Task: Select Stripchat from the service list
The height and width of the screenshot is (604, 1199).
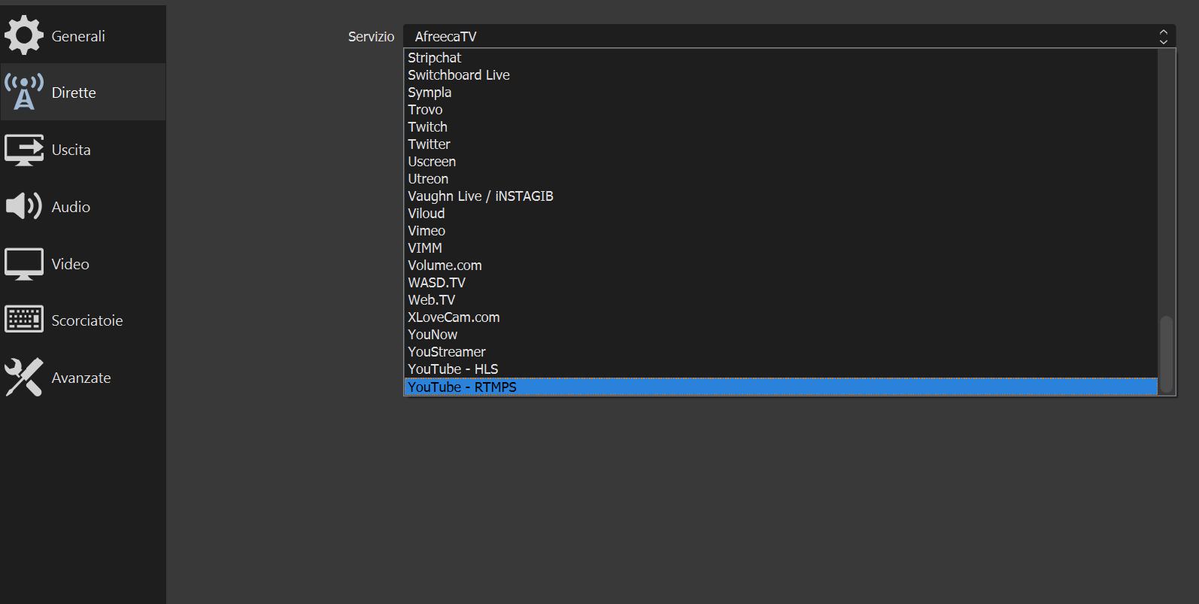Action: (x=781, y=58)
